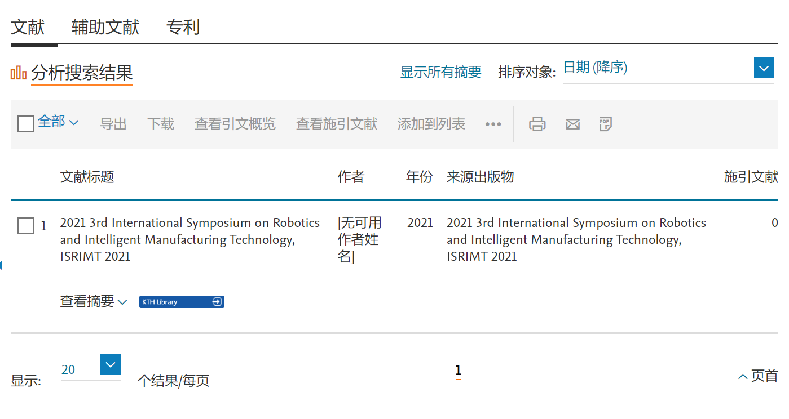Switch to the 辅助文献 tab

click(x=105, y=27)
